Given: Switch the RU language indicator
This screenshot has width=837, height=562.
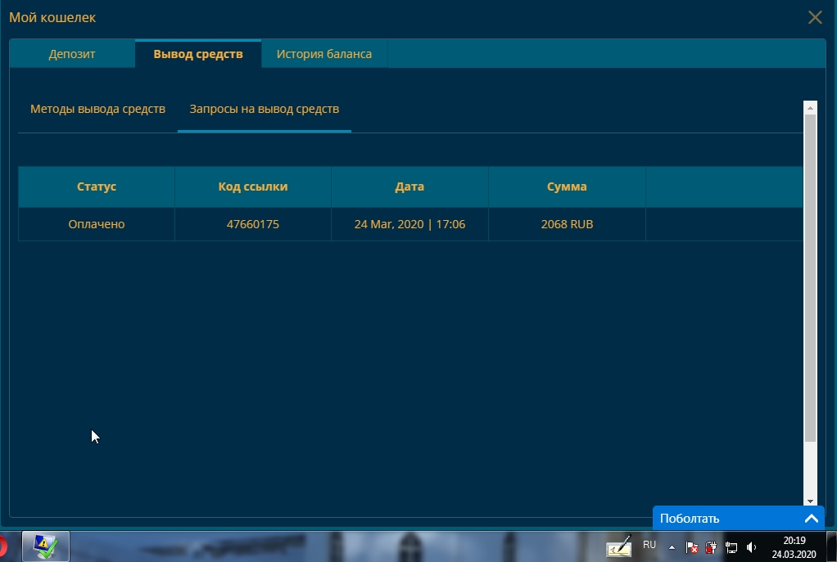Looking at the screenshot, I should pyautogui.click(x=649, y=545).
